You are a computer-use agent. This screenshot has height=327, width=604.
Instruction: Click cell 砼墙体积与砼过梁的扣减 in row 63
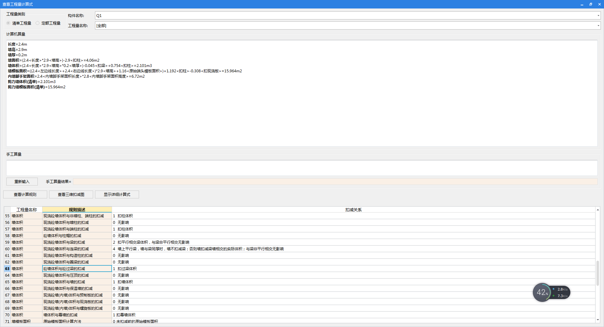(x=77, y=269)
